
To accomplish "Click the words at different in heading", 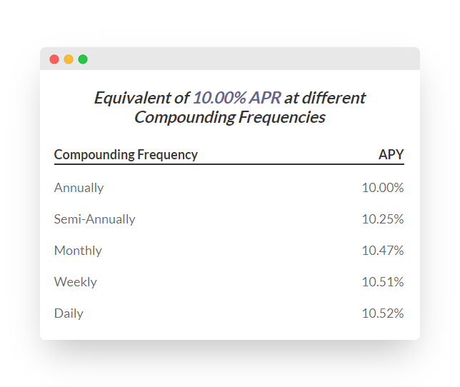I will 325,98.
